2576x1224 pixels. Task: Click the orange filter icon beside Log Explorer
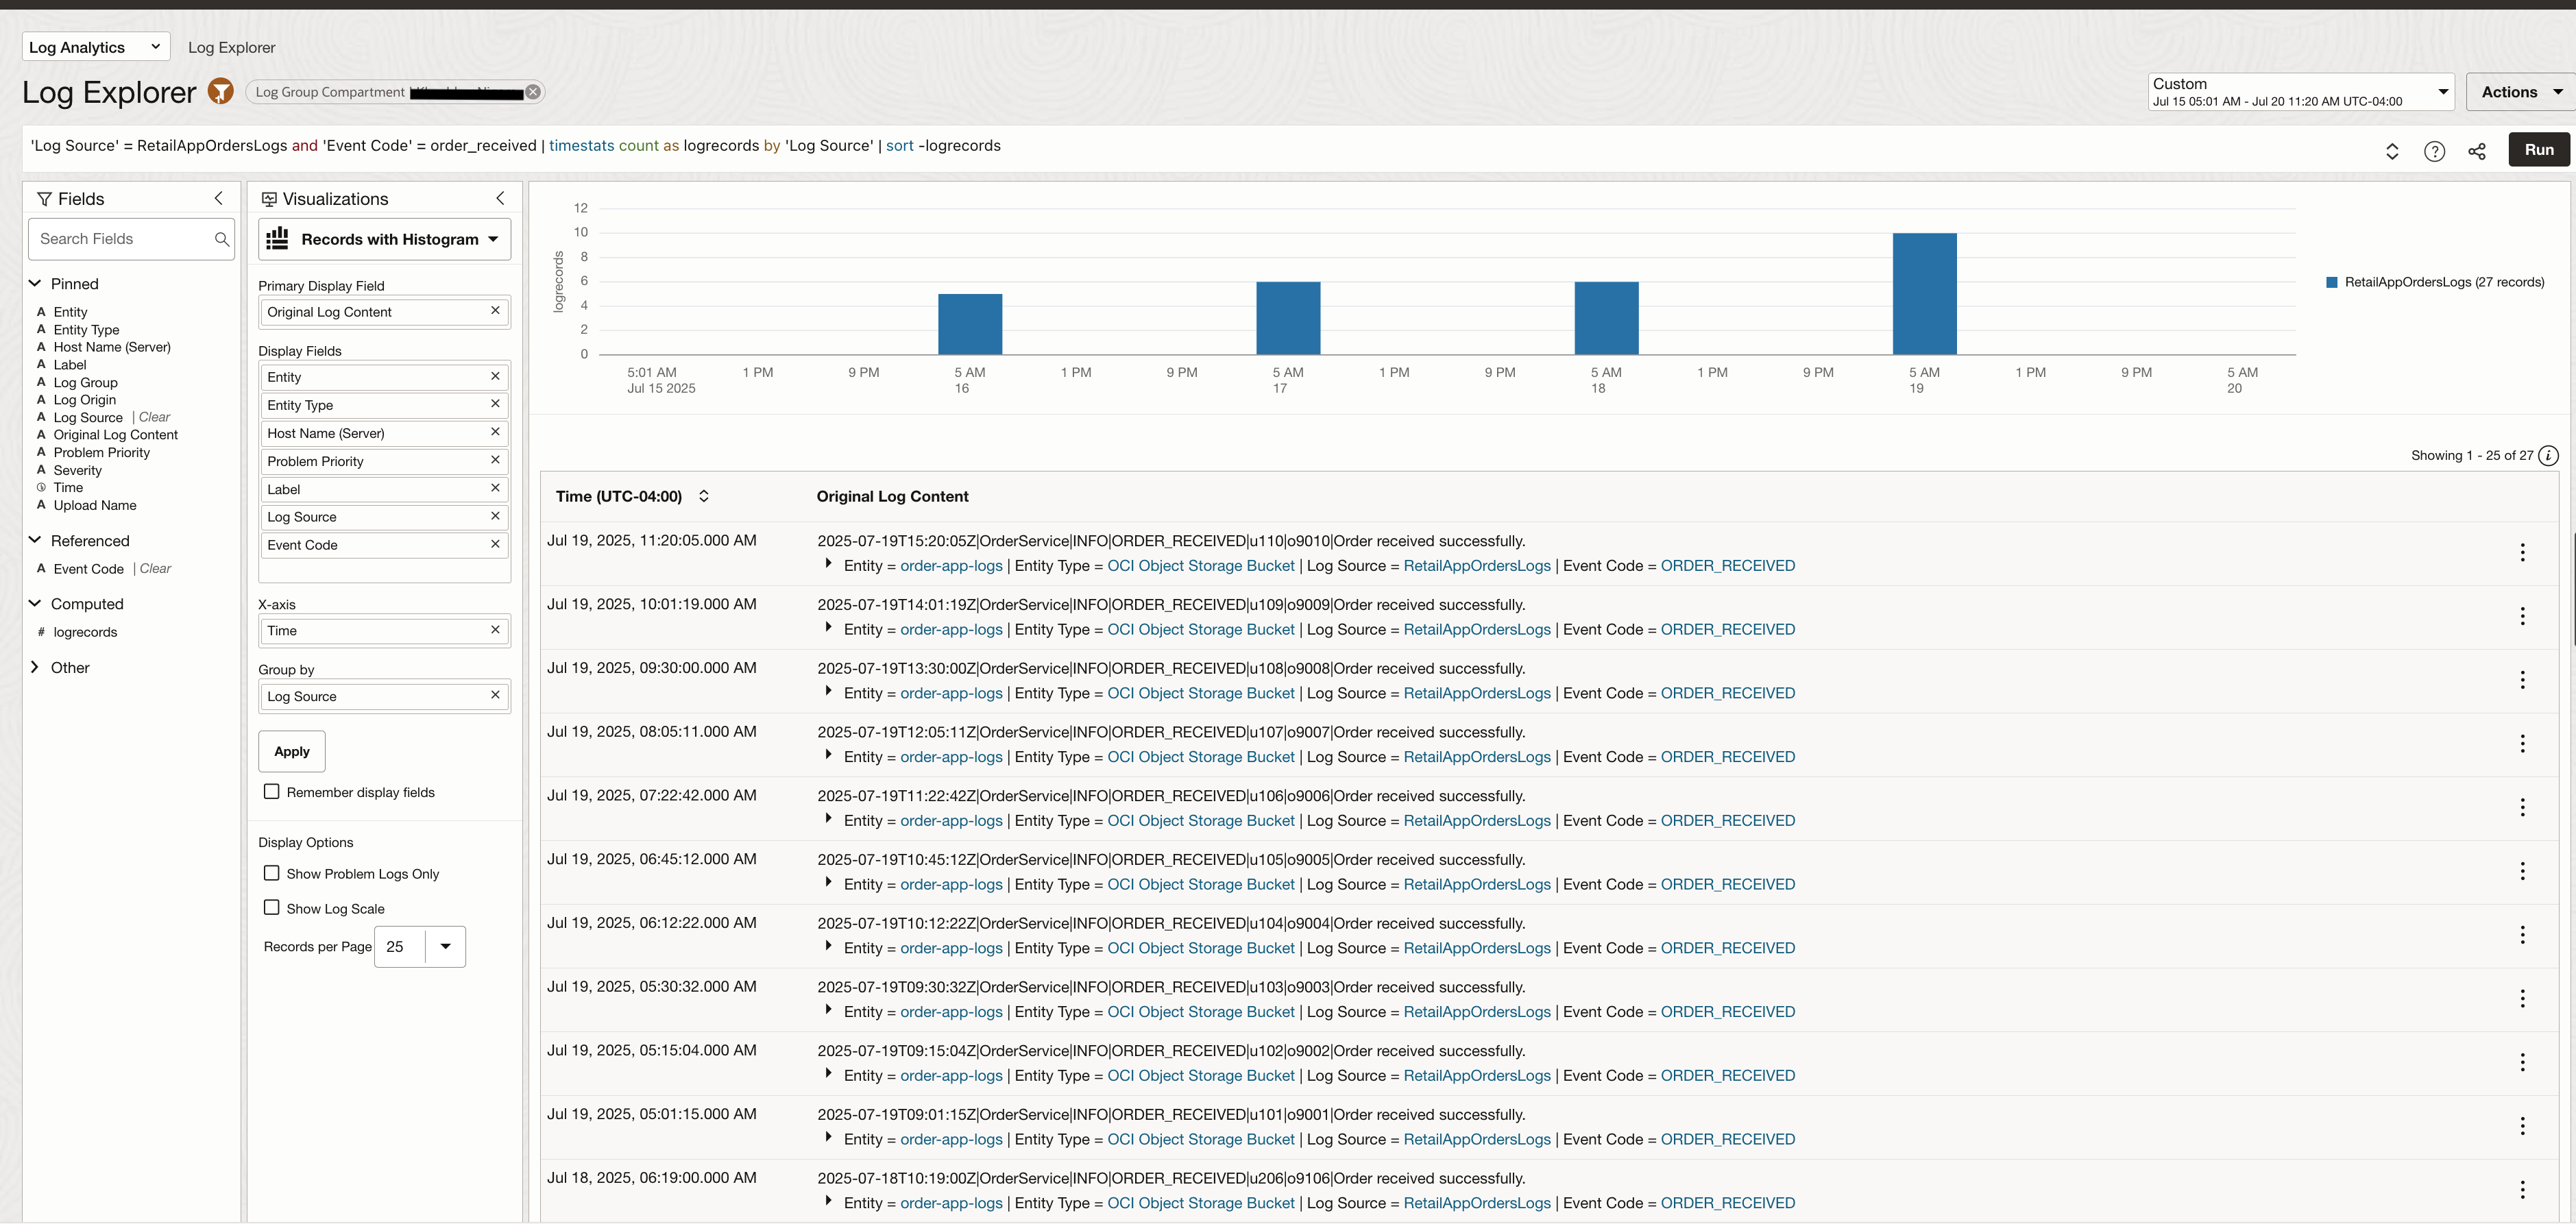click(x=220, y=92)
